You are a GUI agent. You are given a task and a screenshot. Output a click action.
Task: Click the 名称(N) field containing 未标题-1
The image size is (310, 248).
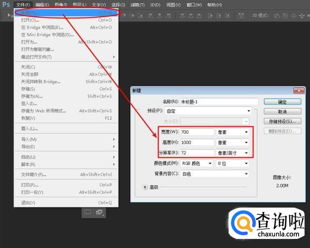click(x=219, y=102)
